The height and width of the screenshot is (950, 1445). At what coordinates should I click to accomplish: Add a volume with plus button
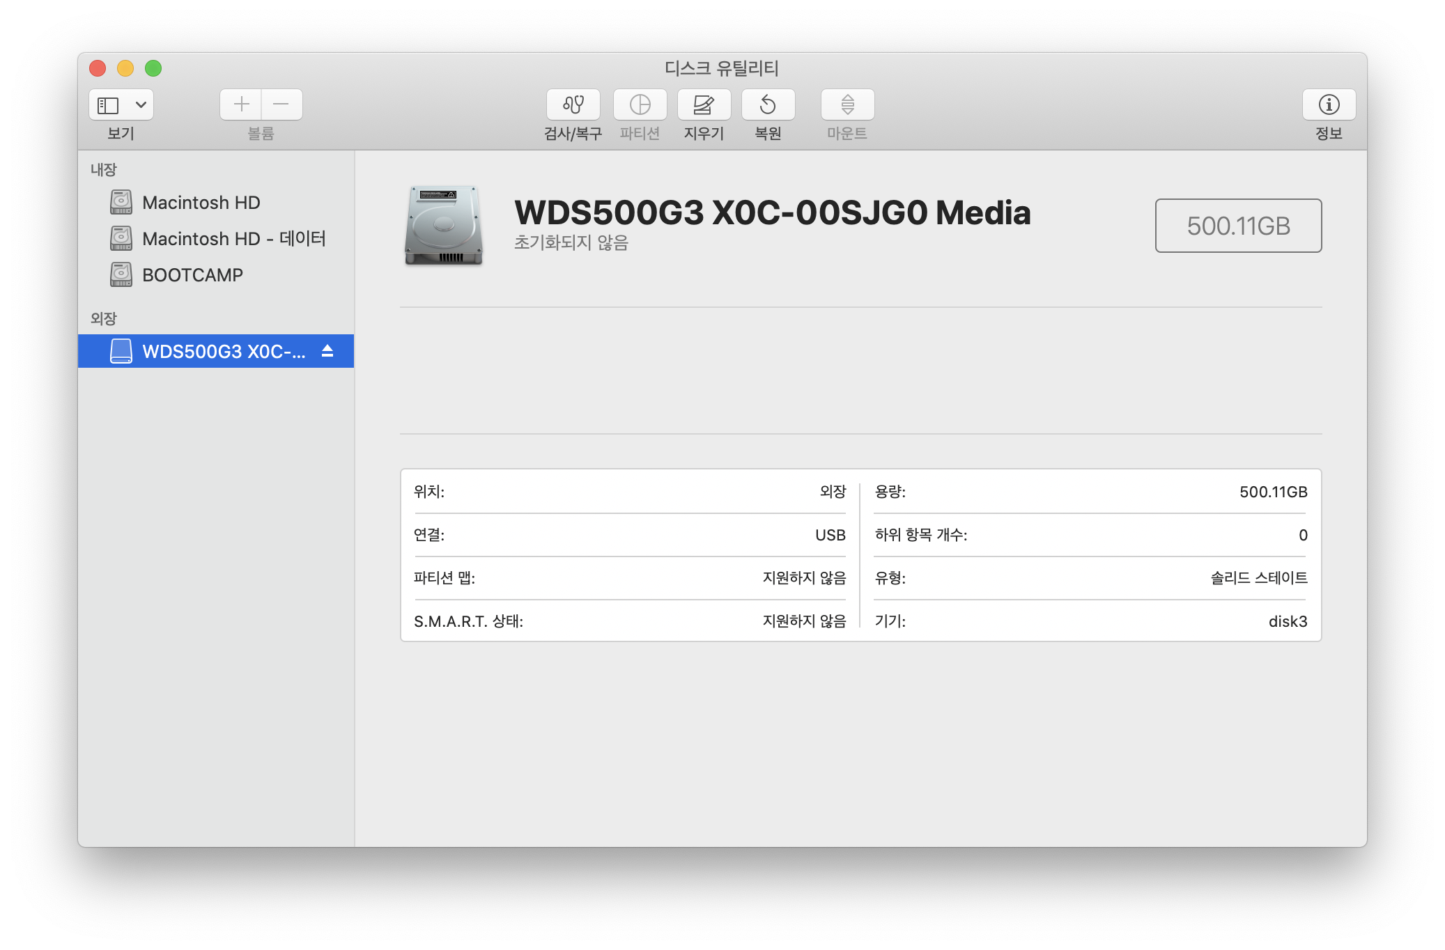(x=241, y=104)
